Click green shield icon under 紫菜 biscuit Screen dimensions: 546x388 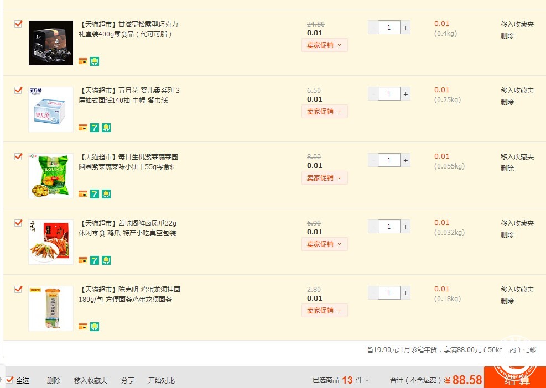pos(106,194)
